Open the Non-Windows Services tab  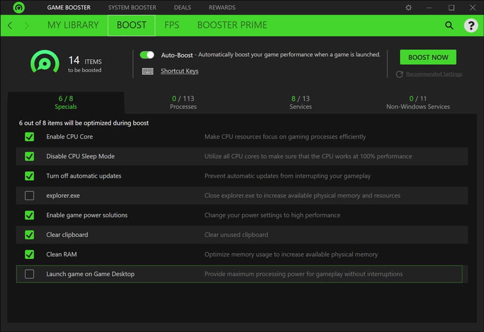(x=418, y=102)
